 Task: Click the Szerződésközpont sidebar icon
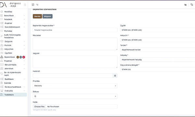2,27
